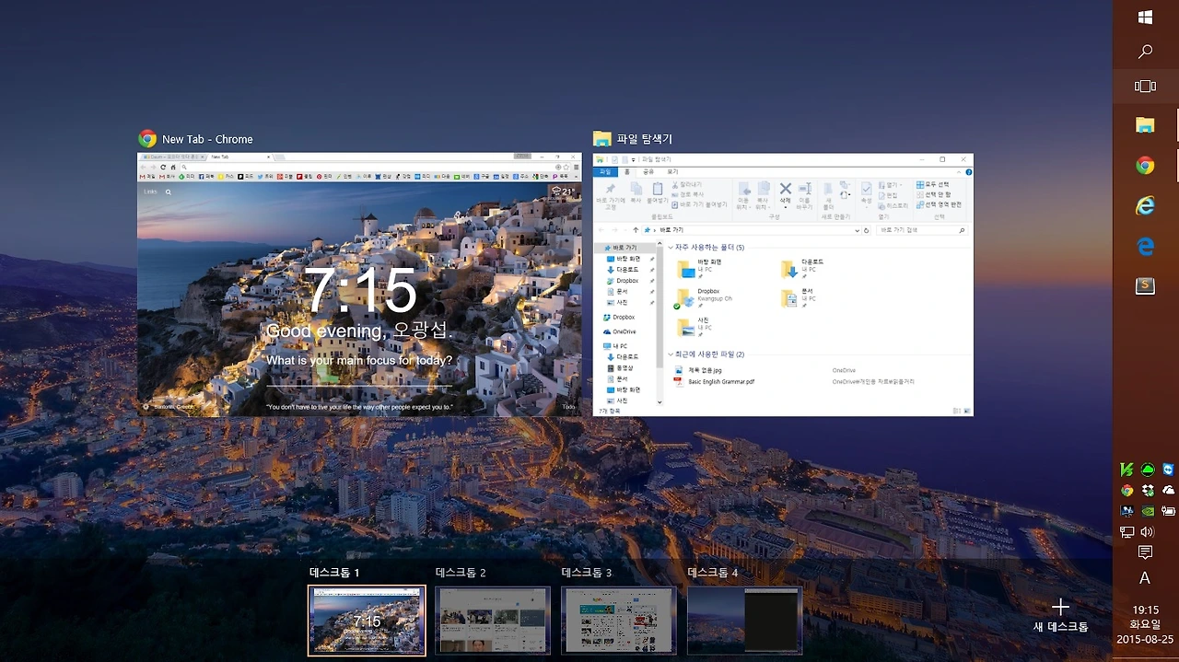The height and width of the screenshot is (662, 1179).
Task: Open the volume speaker icon
Action: coord(1148,532)
